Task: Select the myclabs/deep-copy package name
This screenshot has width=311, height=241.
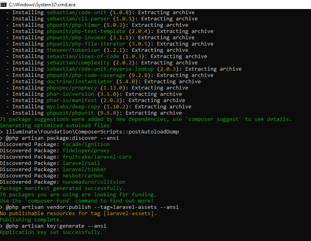Action: 74,107
